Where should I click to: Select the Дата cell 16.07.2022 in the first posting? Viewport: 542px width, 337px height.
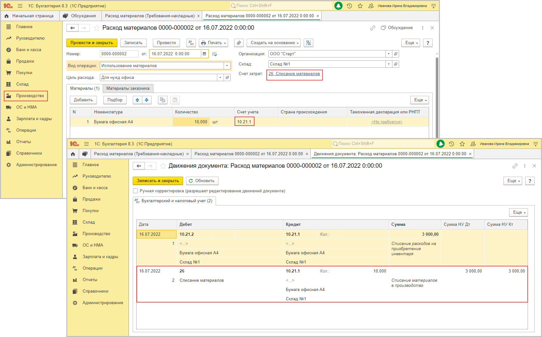click(156, 234)
